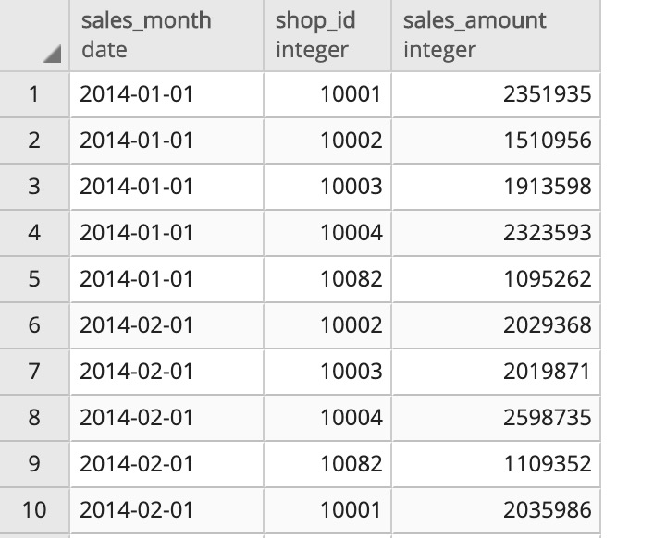Select row number 7 header
This screenshot has height=538, width=666.
[34, 372]
